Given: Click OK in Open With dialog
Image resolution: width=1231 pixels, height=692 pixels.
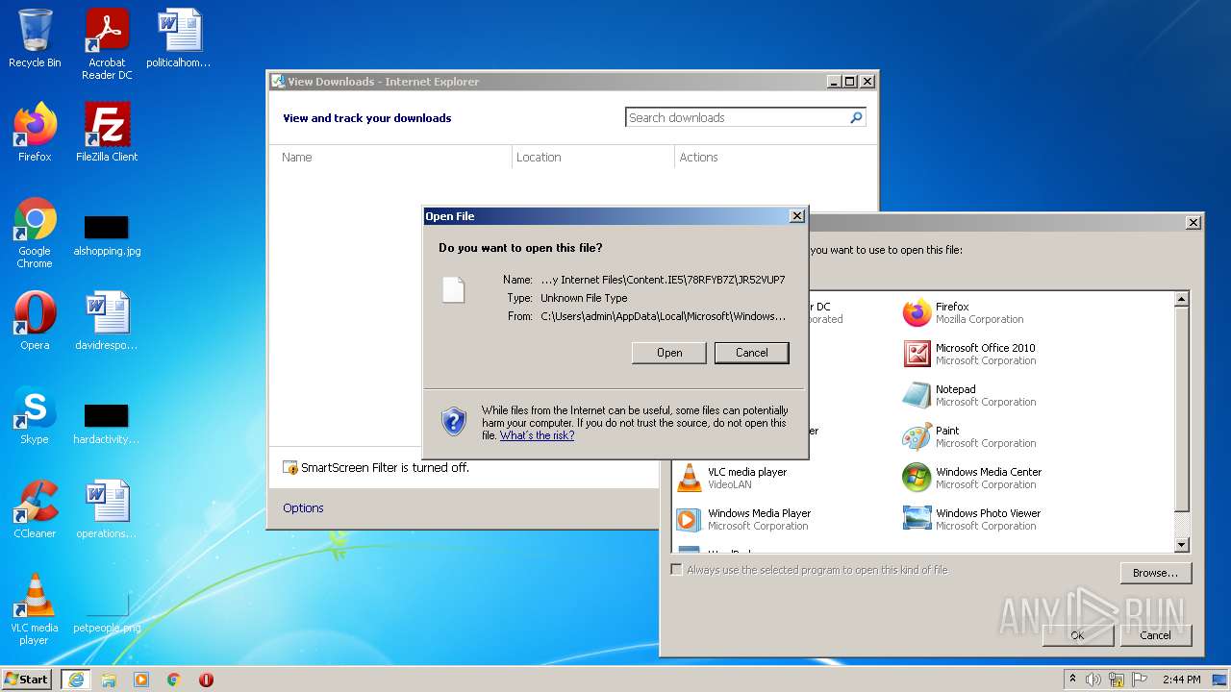Looking at the screenshot, I should (1078, 635).
